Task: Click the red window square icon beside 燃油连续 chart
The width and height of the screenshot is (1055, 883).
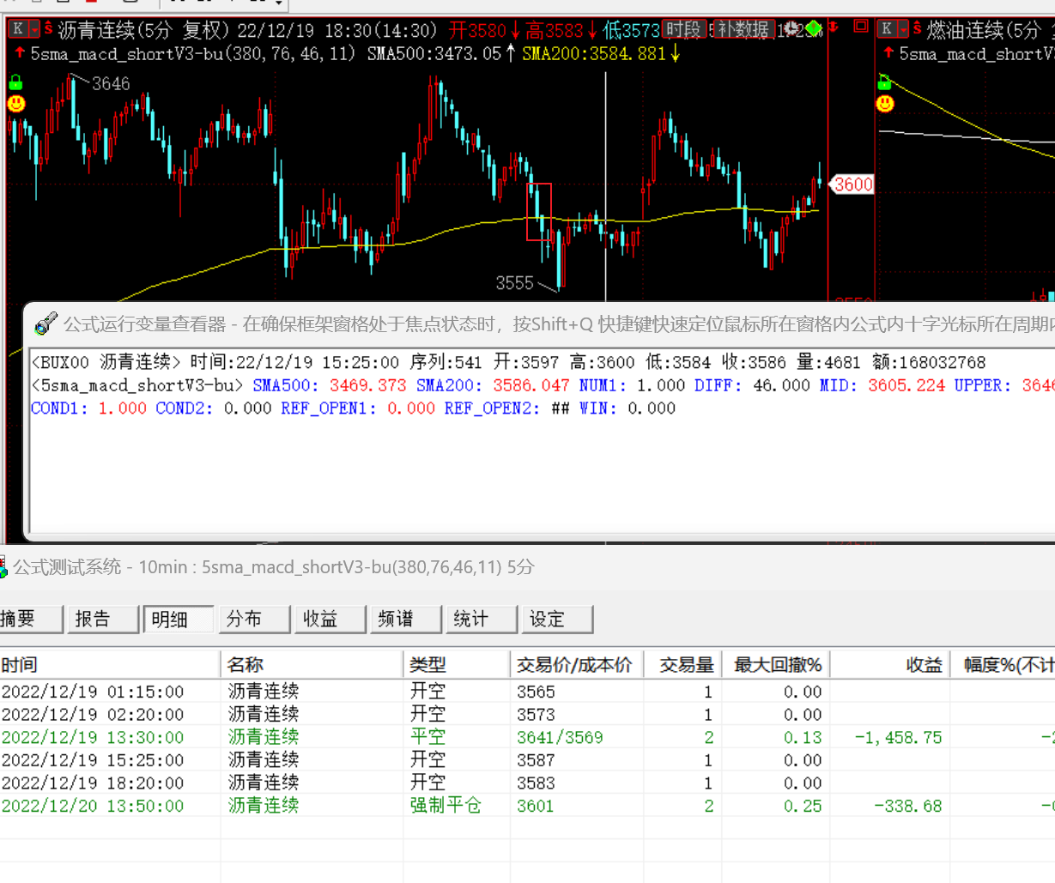Action: (861, 27)
